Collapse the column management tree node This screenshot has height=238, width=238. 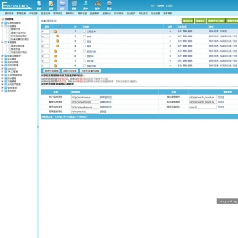pos(3,26)
